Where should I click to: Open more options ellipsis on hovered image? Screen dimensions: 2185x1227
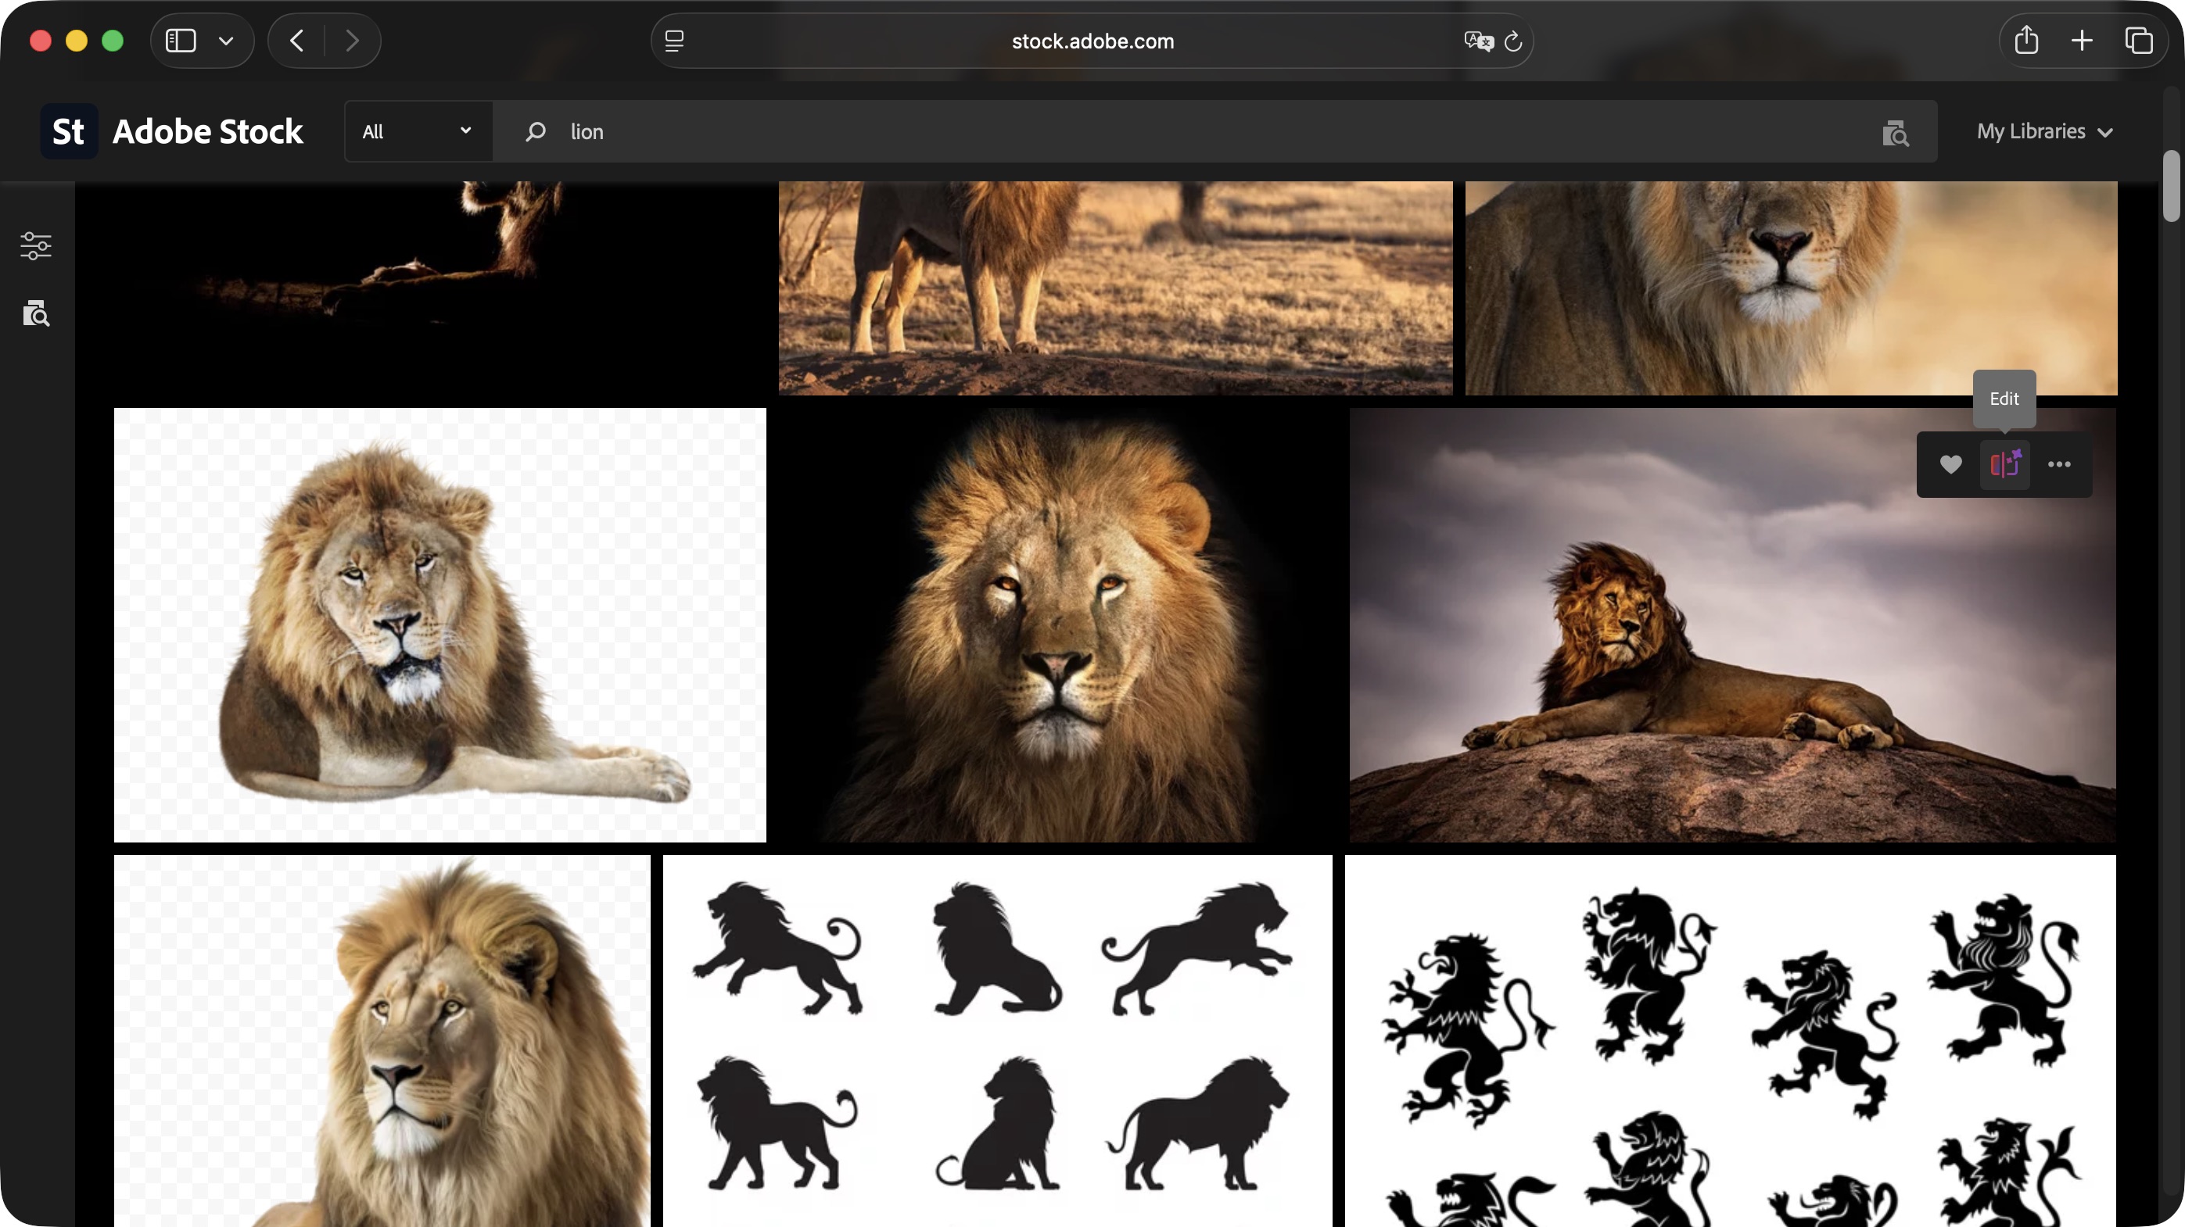[2059, 464]
